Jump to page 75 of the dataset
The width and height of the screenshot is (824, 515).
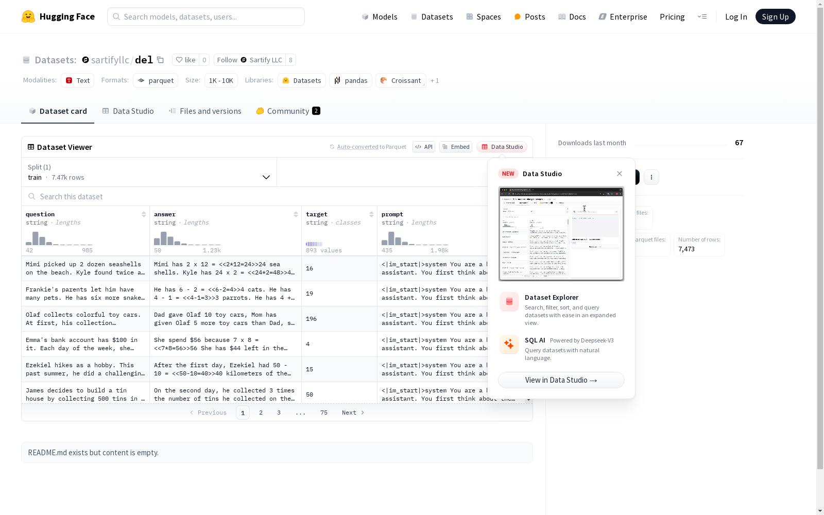[x=324, y=413]
